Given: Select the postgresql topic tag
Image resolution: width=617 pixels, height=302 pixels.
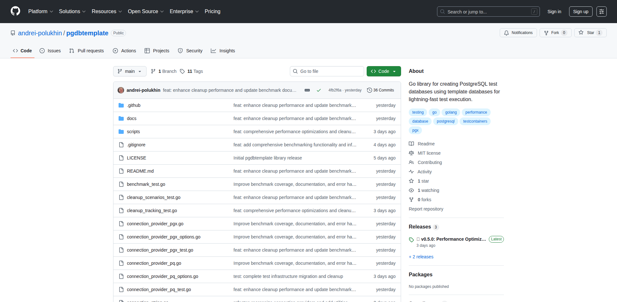Looking at the screenshot, I should 445,121.
